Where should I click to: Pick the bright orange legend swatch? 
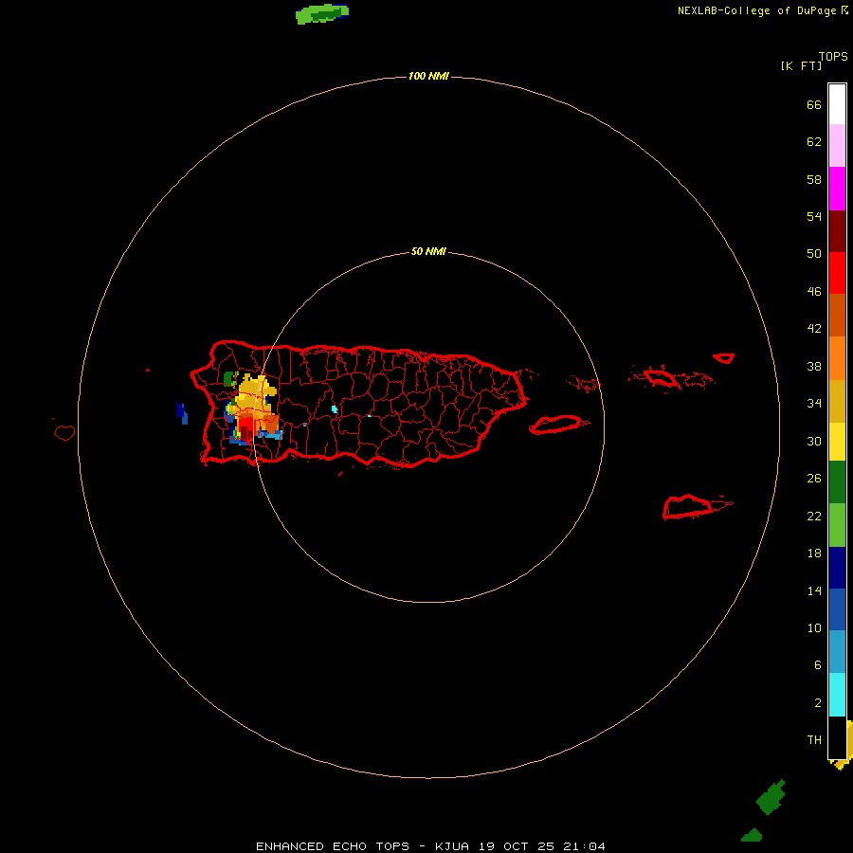[837, 357]
